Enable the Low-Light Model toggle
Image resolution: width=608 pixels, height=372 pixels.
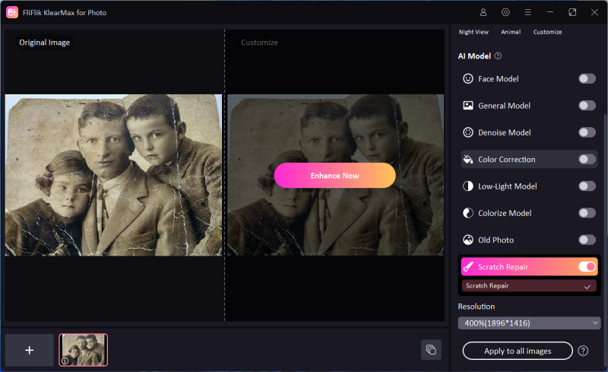coord(587,186)
